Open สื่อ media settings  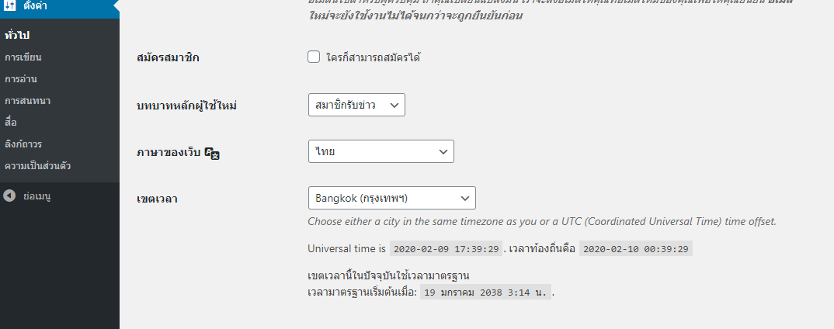coord(11,123)
